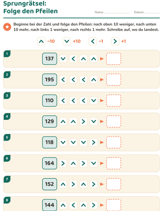This screenshot has width=163, height=211.
Task: Click the green number 4 row badge
Action: (7, 116)
